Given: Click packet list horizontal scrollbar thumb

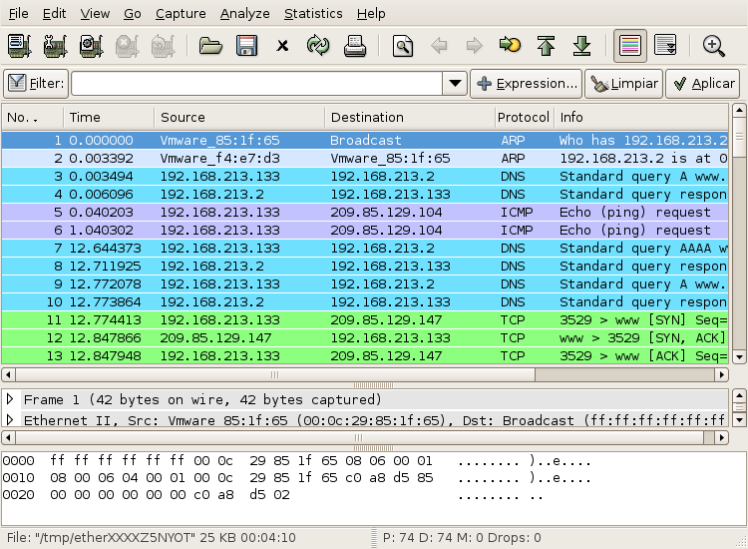Looking at the screenshot, I should tap(275, 374).
